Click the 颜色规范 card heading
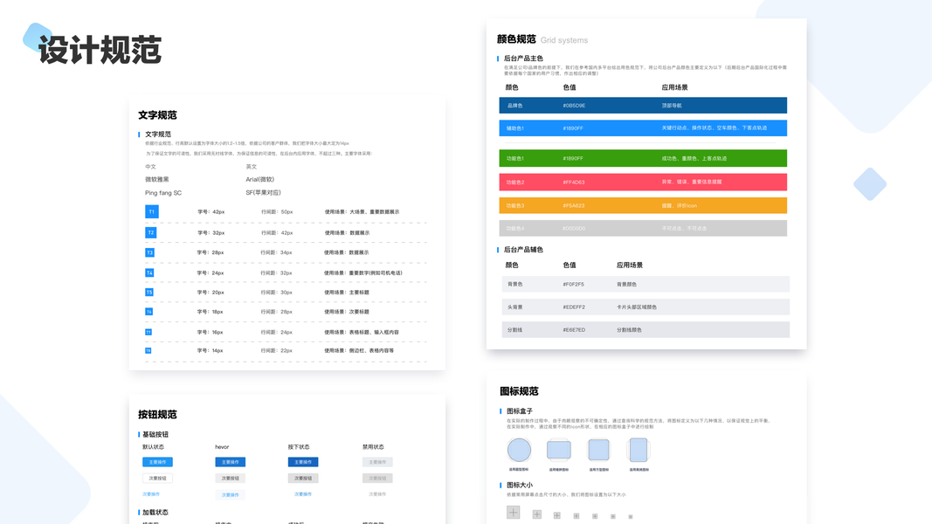Image resolution: width=932 pixels, height=524 pixels. (x=516, y=39)
